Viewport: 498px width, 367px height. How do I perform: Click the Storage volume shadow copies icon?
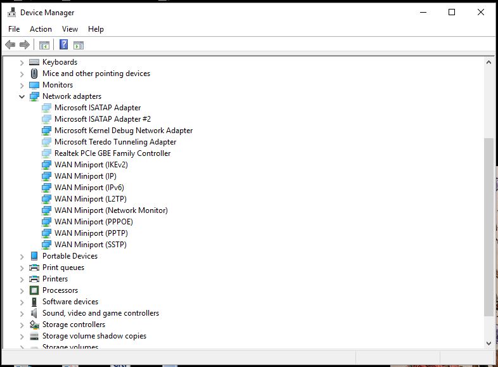(x=34, y=336)
